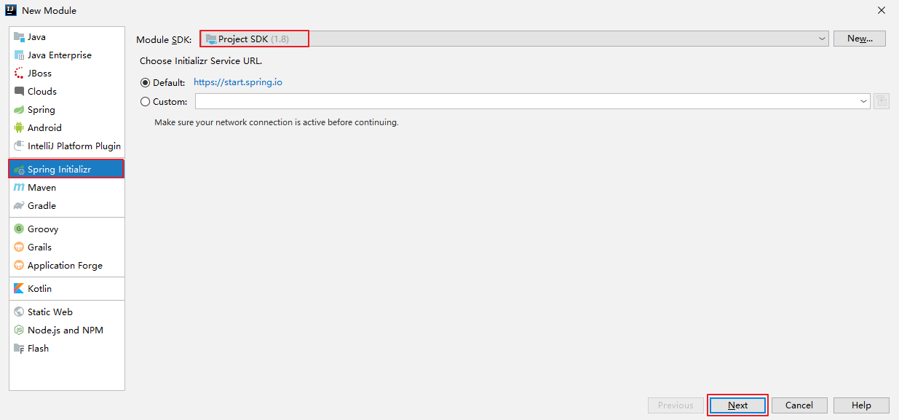This screenshot has height=420, width=899.
Task: Select the Spring leaf icon
Action: [x=19, y=110]
